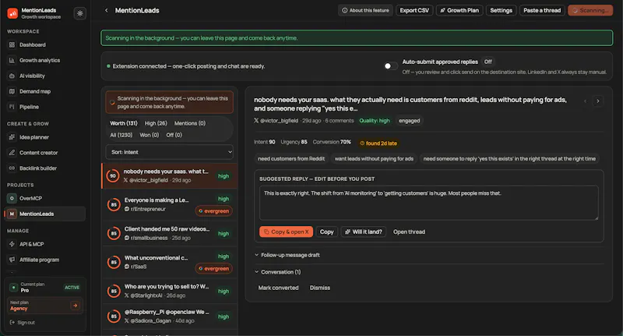Open the Everyone is making a Le... lead
623x336 pixels.
[x=170, y=205]
